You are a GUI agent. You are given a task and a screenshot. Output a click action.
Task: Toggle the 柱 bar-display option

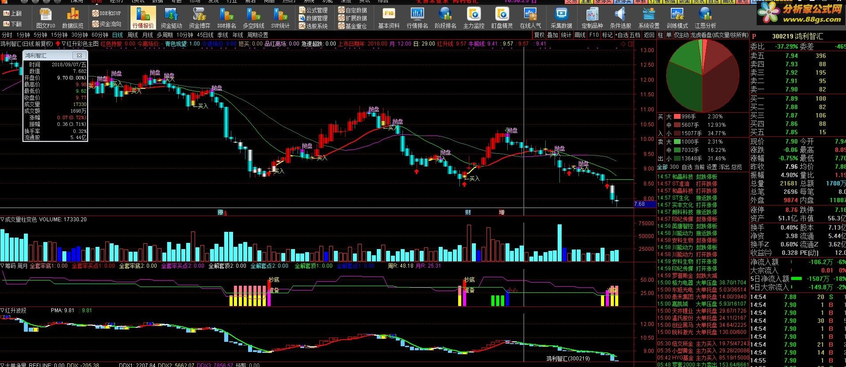[x=661, y=35]
